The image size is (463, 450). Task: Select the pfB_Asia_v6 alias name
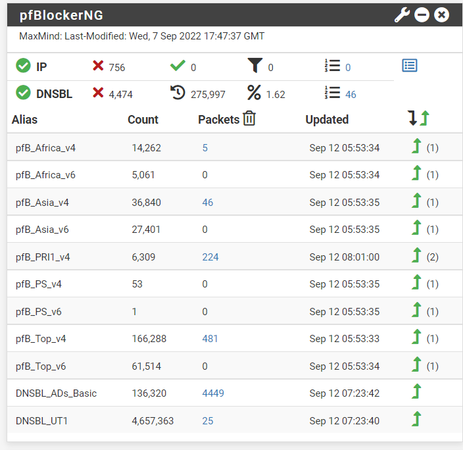coord(42,230)
